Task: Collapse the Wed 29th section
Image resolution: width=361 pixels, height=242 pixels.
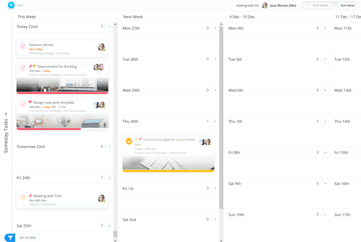Action: tap(216, 90)
